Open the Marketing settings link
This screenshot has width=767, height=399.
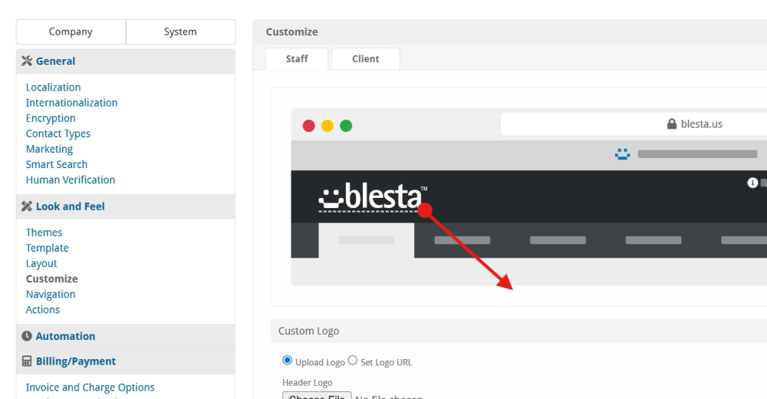coord(49,150)
